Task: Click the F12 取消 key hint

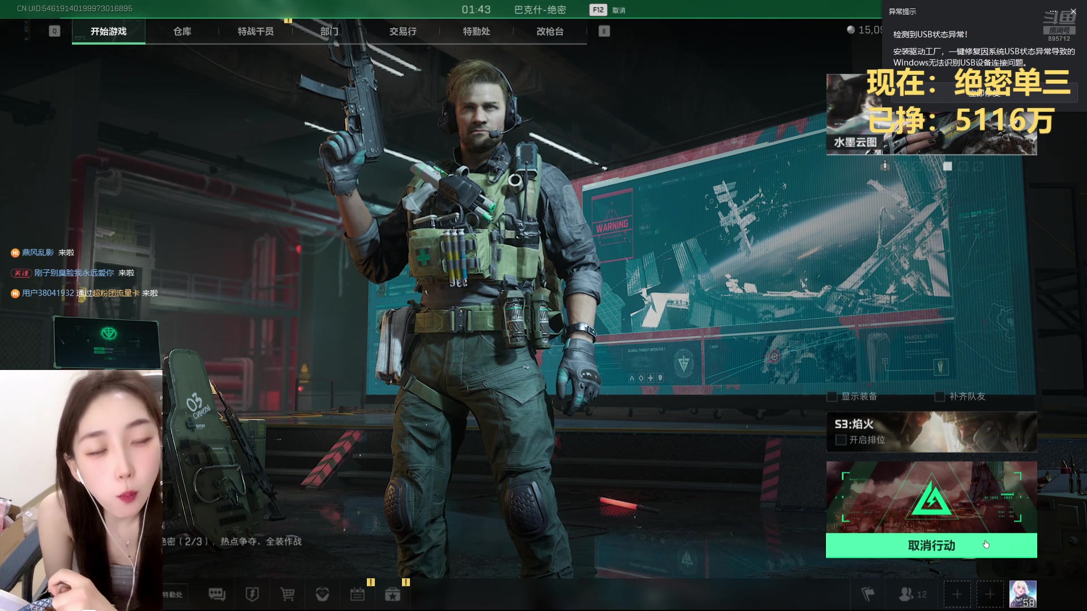Action: pos(607,10)
